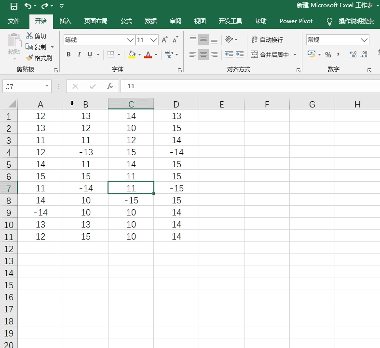The width and height of the screenshot is (380, 348).
Task: Click the Select All corner triangle
Action: (12, 104)
